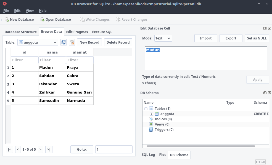Switch to the Execute SQL tab
Screen dimensions: 272x165
[102, 32]
